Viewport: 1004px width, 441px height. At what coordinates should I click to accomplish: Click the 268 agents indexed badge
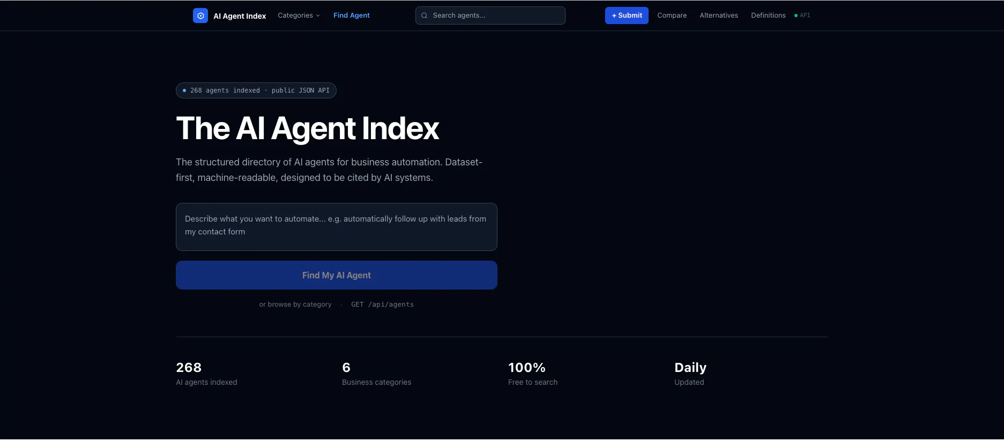(256, 90)
